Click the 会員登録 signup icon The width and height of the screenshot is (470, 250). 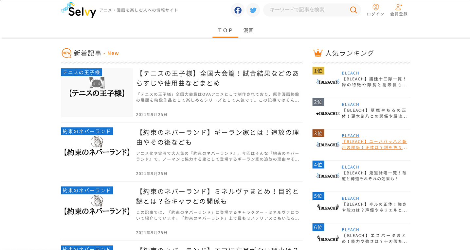(x=399, y=7)
